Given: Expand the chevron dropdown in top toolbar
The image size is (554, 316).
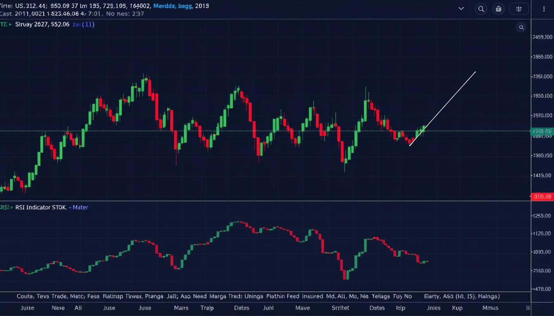Looking at the screenshot, I should click(x=461, y=9).
